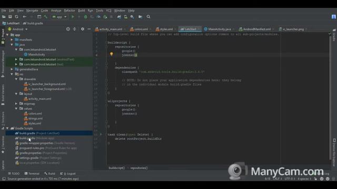Screen dimensions: 337x189
Task: Select proguard-rules.pro file
Action: tap(46, 148)
